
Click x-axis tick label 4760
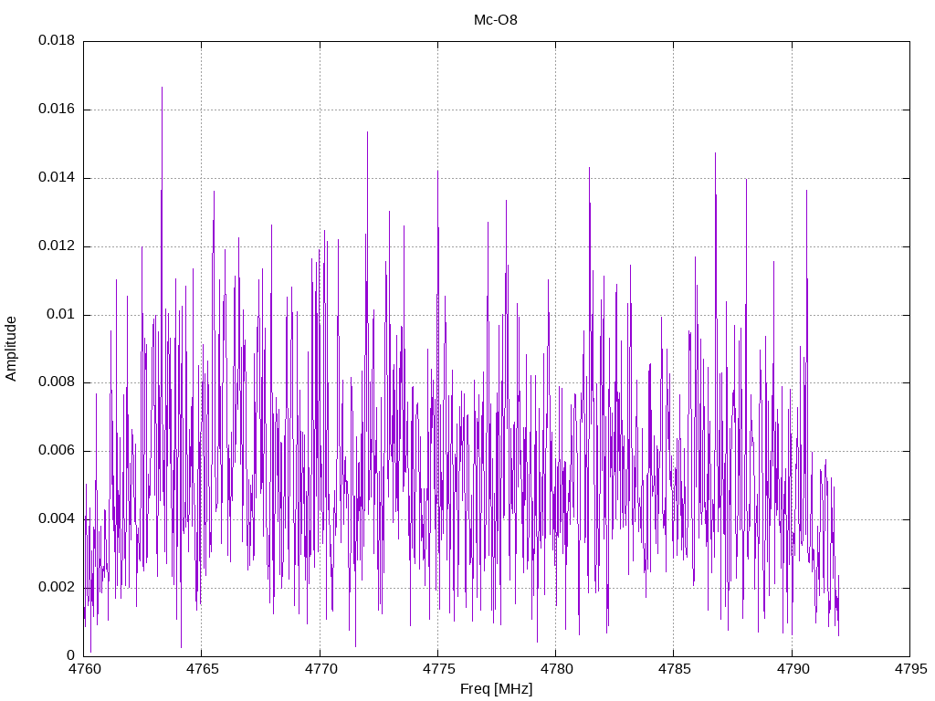(x=85, y=669)
